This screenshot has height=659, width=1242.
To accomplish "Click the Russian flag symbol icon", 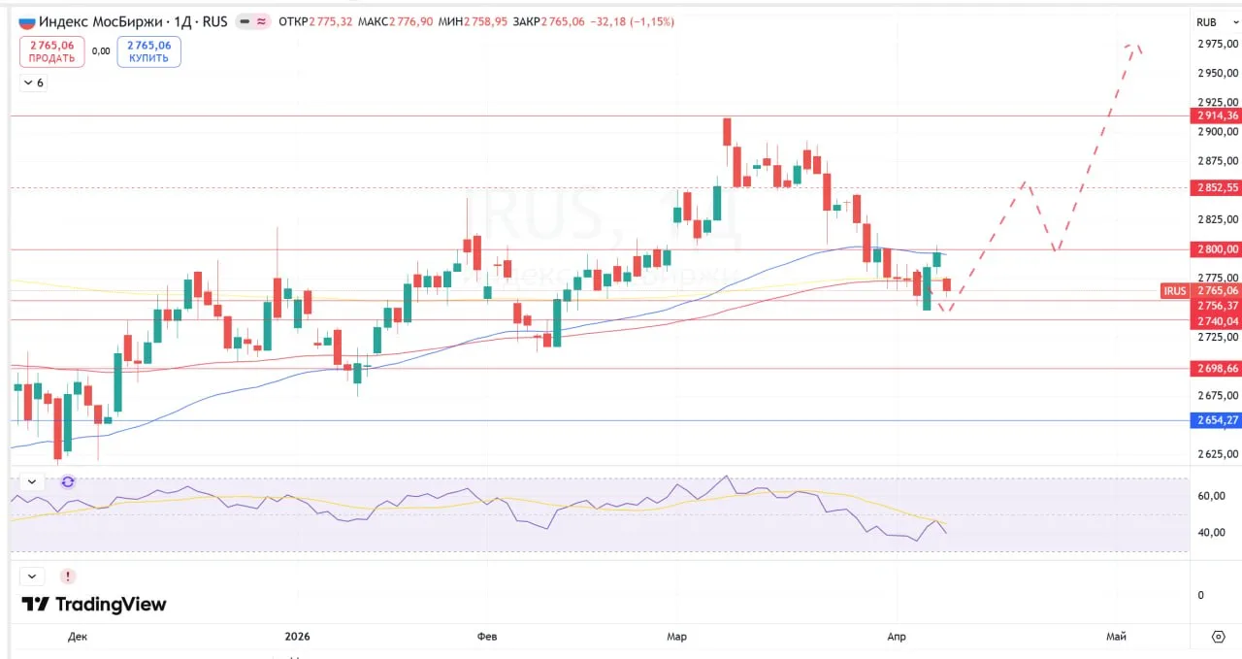I will pos(27,21).
